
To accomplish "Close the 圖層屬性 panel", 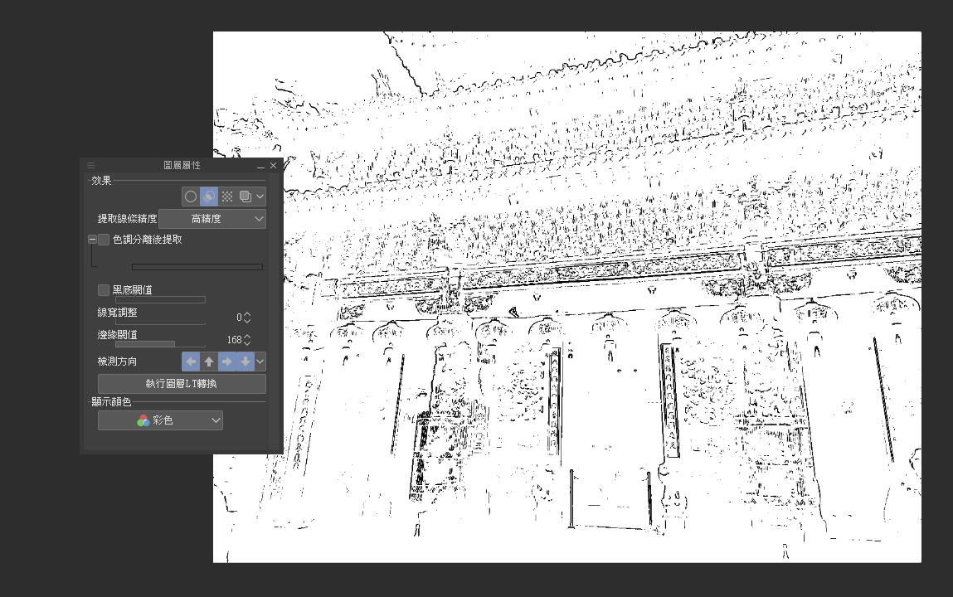I will click(274, 165).
